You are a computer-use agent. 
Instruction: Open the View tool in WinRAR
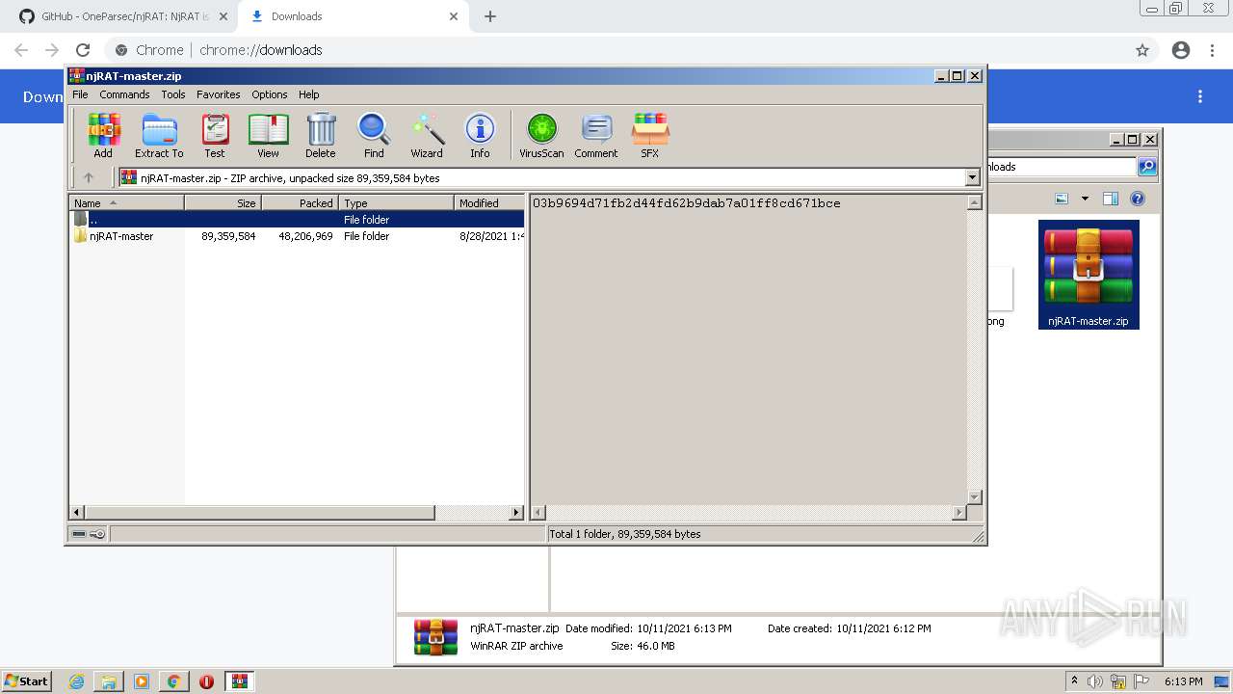click(x=268, y=135)
